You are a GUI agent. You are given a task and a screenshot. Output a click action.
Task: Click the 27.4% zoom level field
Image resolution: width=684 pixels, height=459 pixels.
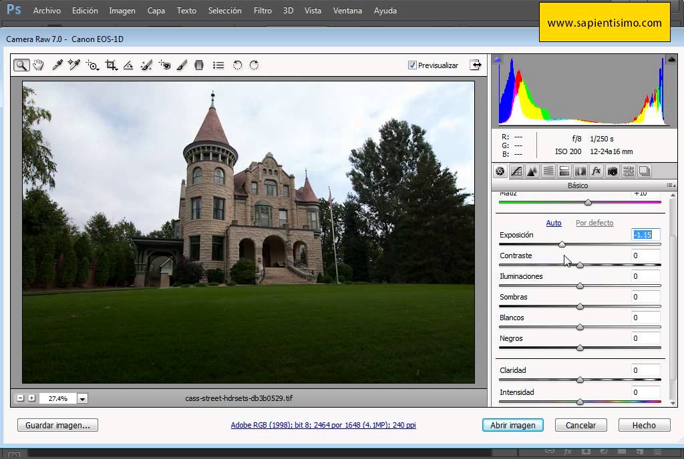click(x=58, y=398)
